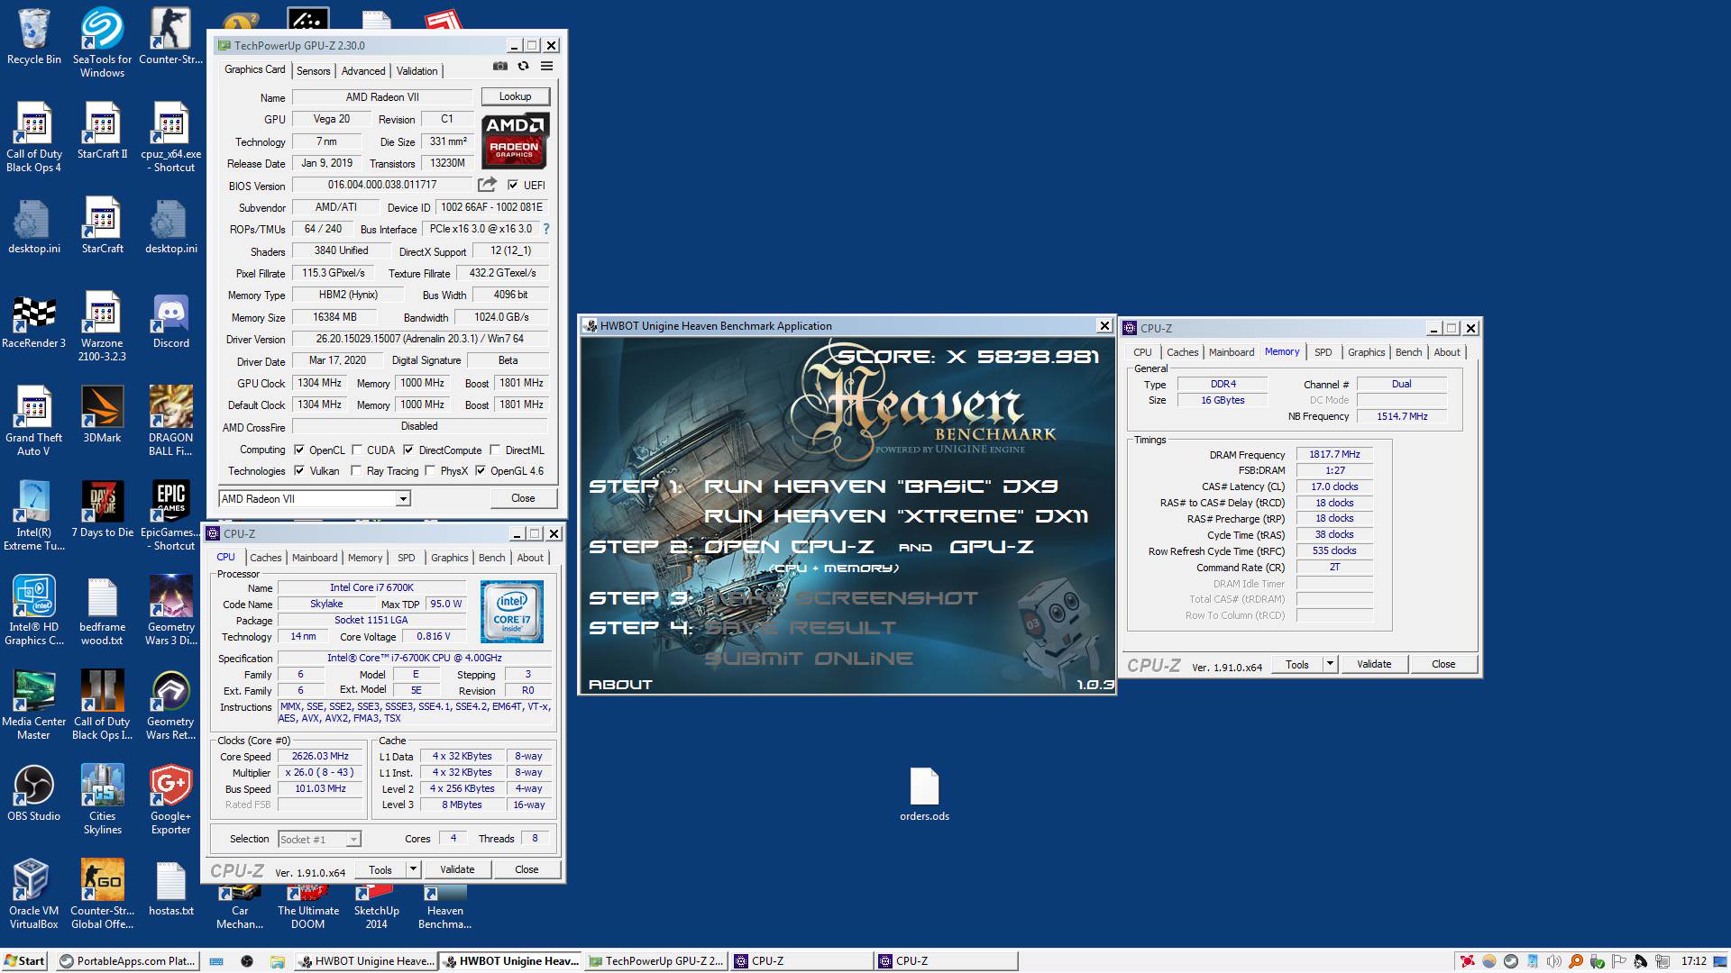1731x973 pixels.
Task: Toggle the UEFI checkbox in GPU-Z
Action: click(513, 185)
